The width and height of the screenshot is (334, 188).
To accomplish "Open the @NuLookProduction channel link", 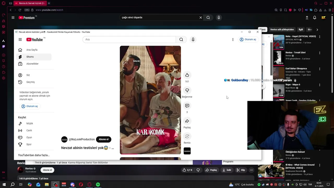I will [x=82, y=139].
